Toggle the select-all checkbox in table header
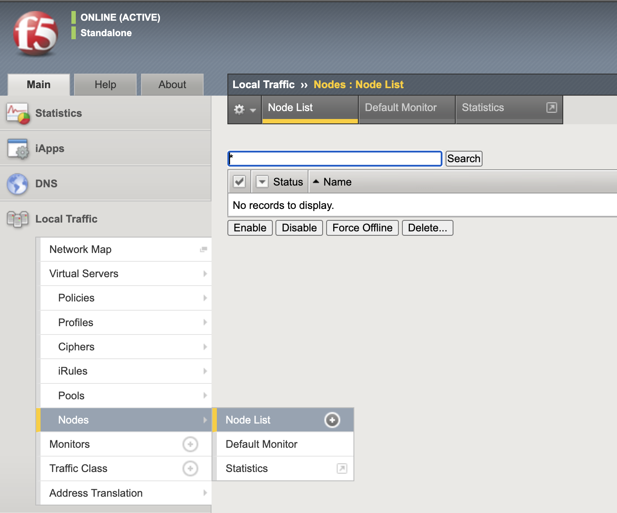Screen dimensions: 617x513 click(239, 182)
